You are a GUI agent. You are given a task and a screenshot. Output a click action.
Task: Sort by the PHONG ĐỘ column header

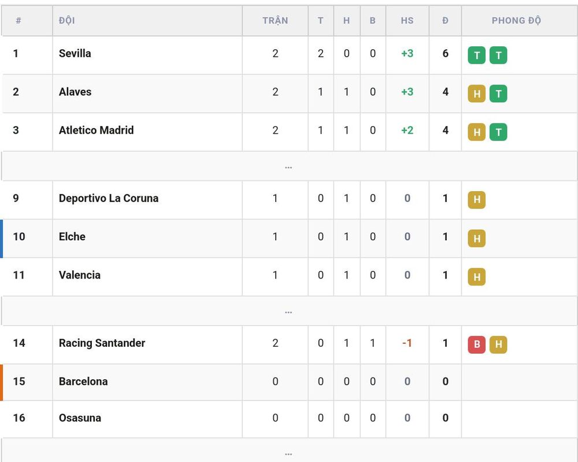coord(516,21)
